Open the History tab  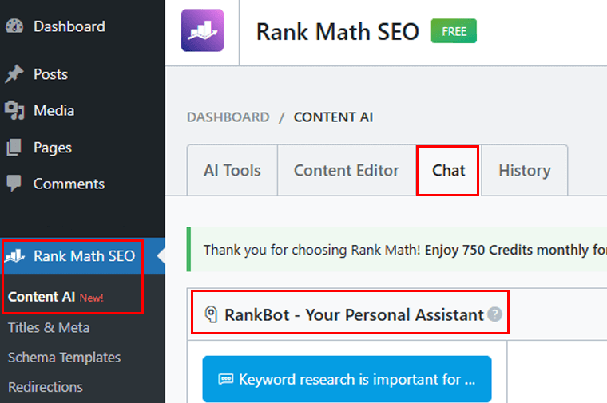click(524, 170)
